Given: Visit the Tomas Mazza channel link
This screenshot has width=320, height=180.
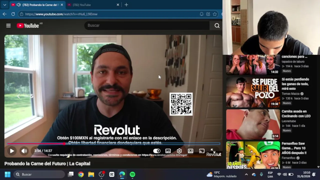Looking at the screenshot, I should 290,94.
